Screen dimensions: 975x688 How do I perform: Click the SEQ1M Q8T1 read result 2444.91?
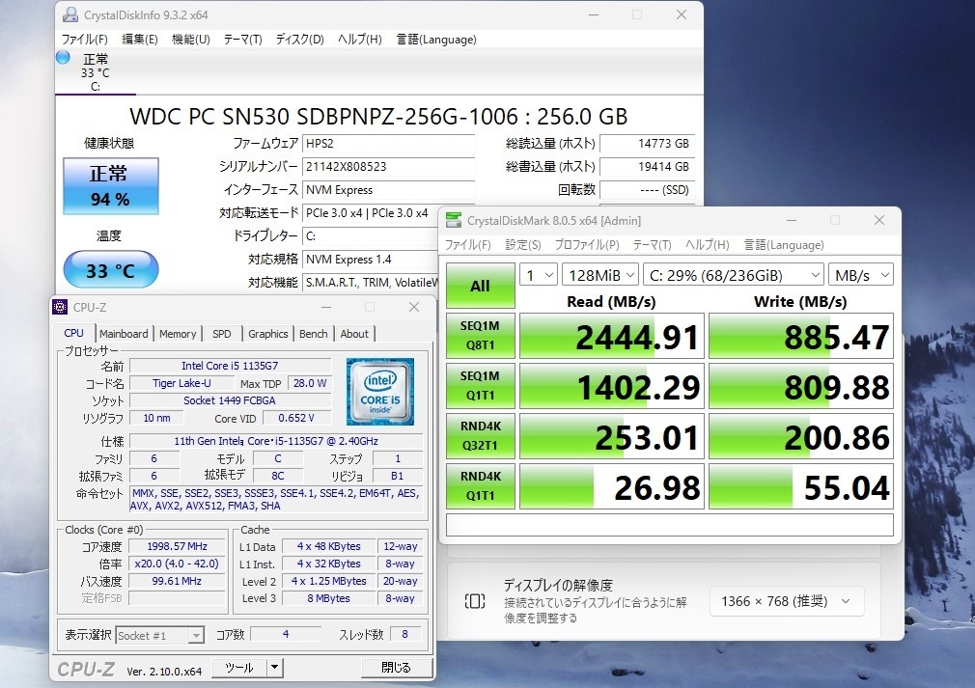coord(612,336)
